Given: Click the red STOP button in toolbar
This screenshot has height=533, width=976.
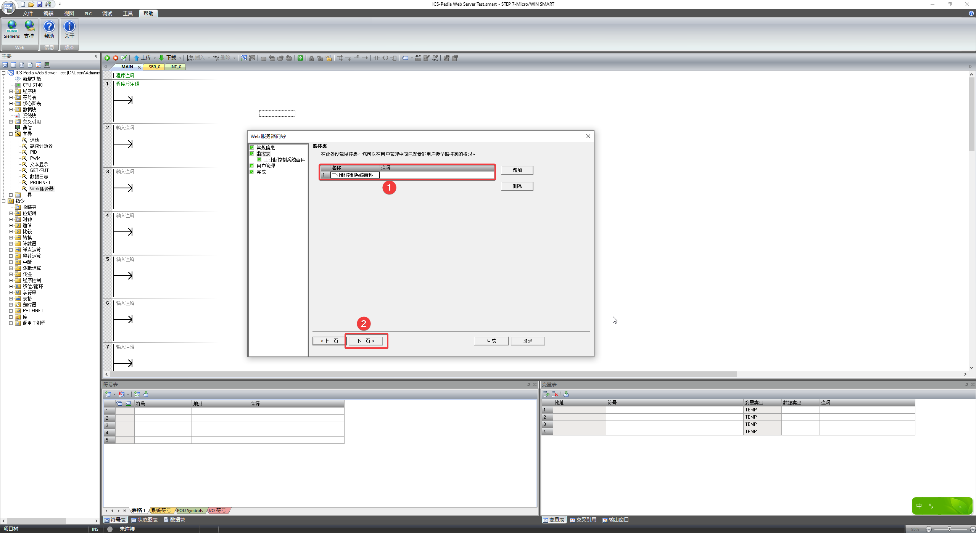Looking at the screenshot, I should (x=115, y=58).
